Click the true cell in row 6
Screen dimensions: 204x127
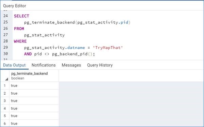[34, 123]
